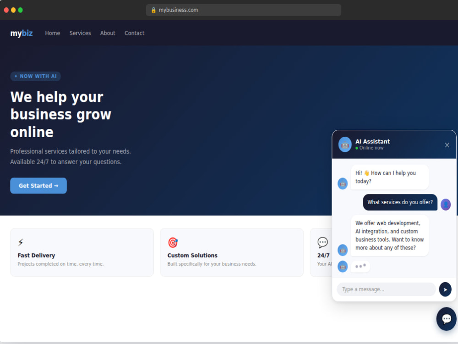Click the 'Online now' status text
Screen dimensions: 458x344
(371, 148)
